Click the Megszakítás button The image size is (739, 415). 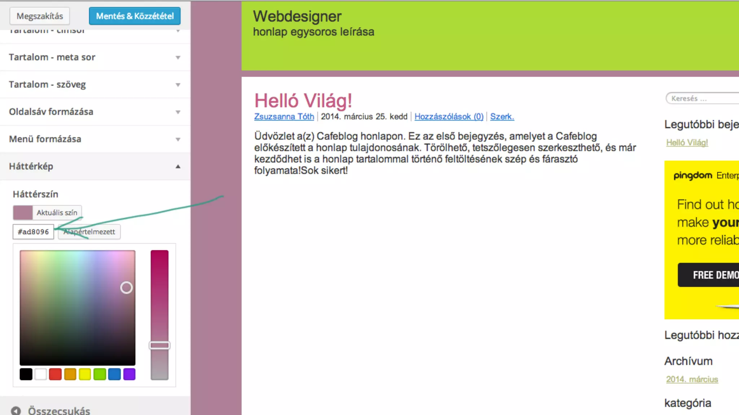(x=40, y=16)
